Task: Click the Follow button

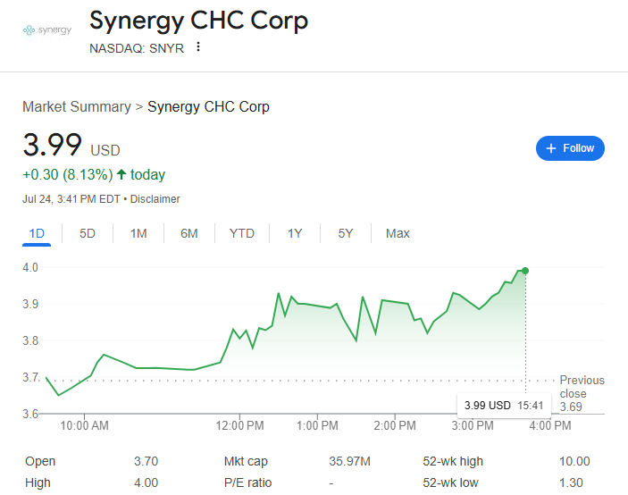Action: tap(570, 148)
